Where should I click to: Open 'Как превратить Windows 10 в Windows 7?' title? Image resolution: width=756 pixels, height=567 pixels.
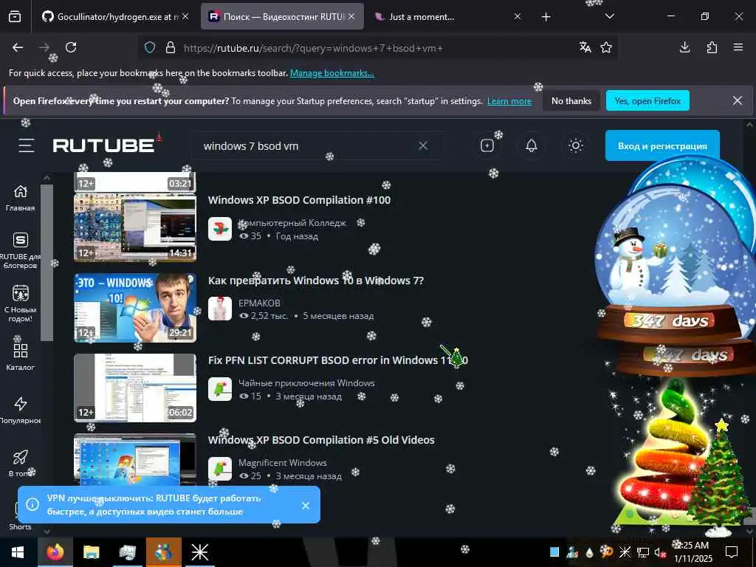point(316,281)
